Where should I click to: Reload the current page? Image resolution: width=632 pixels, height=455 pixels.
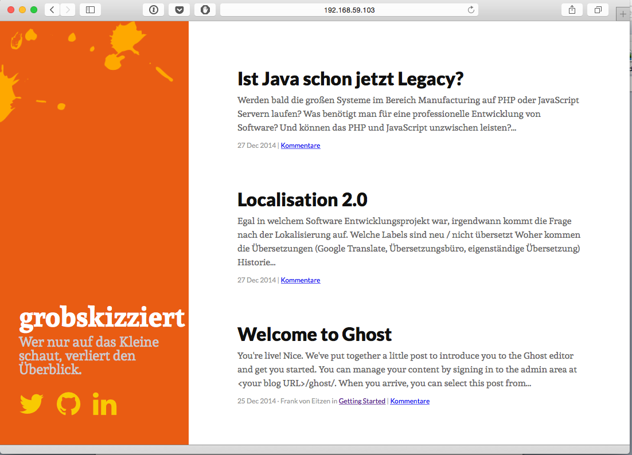[x=470, y=9]
